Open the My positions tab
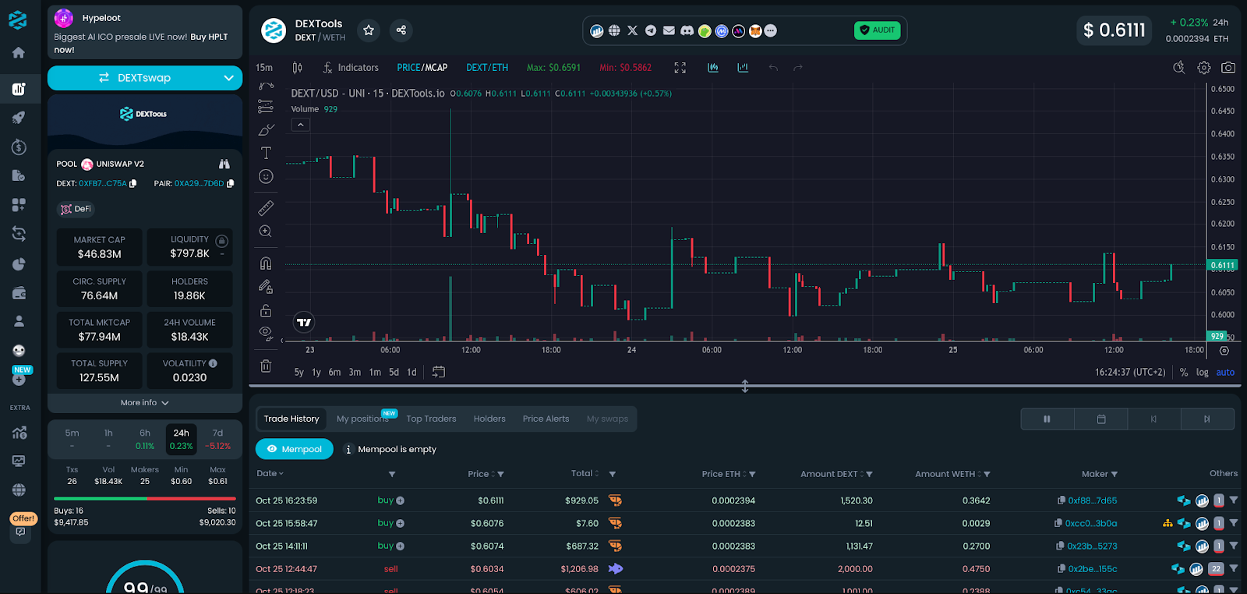1247x594 pixels. (362, 419)
